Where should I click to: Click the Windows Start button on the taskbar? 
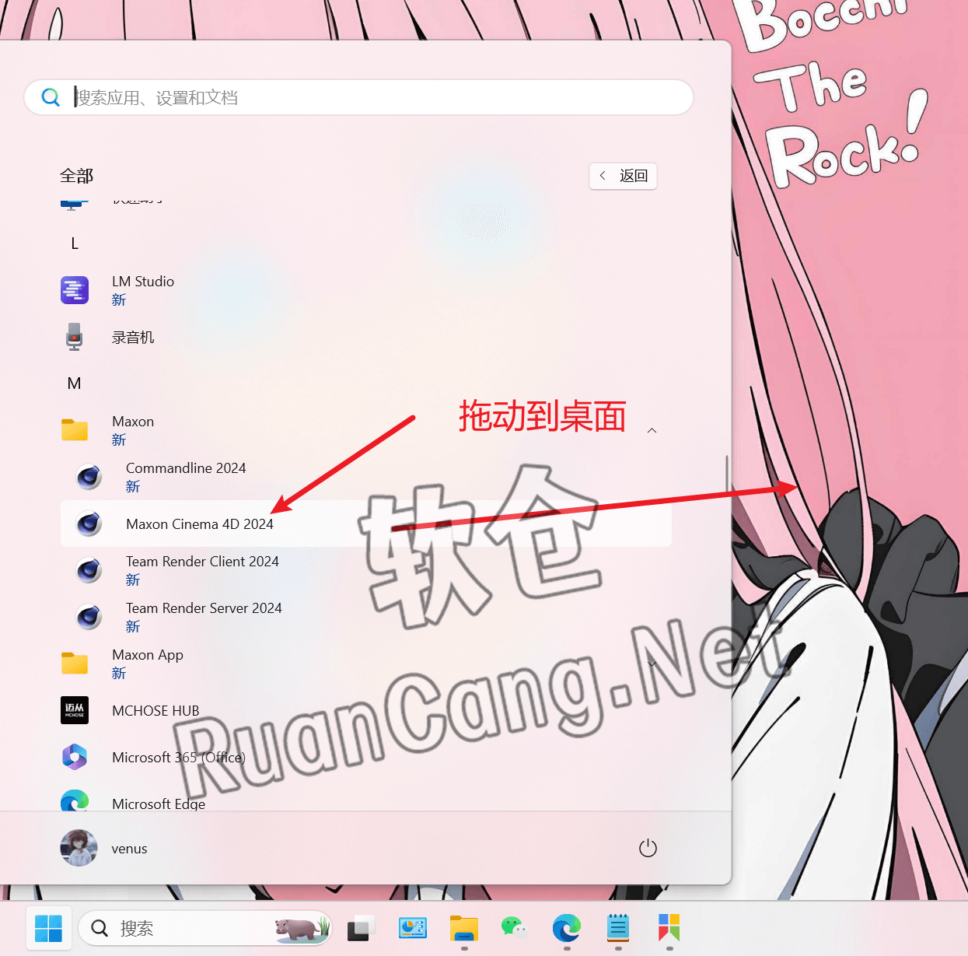[49, 928]
